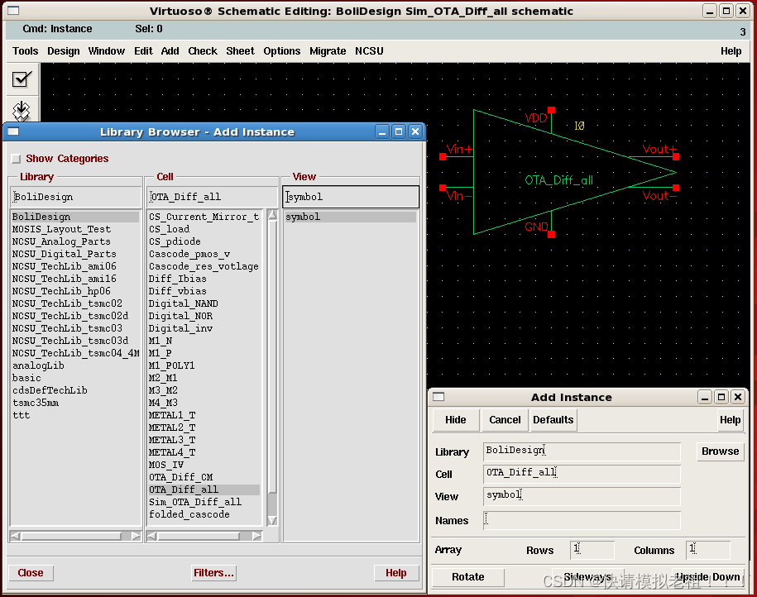
Task: Click the Browse button
Action: (721, 451)
